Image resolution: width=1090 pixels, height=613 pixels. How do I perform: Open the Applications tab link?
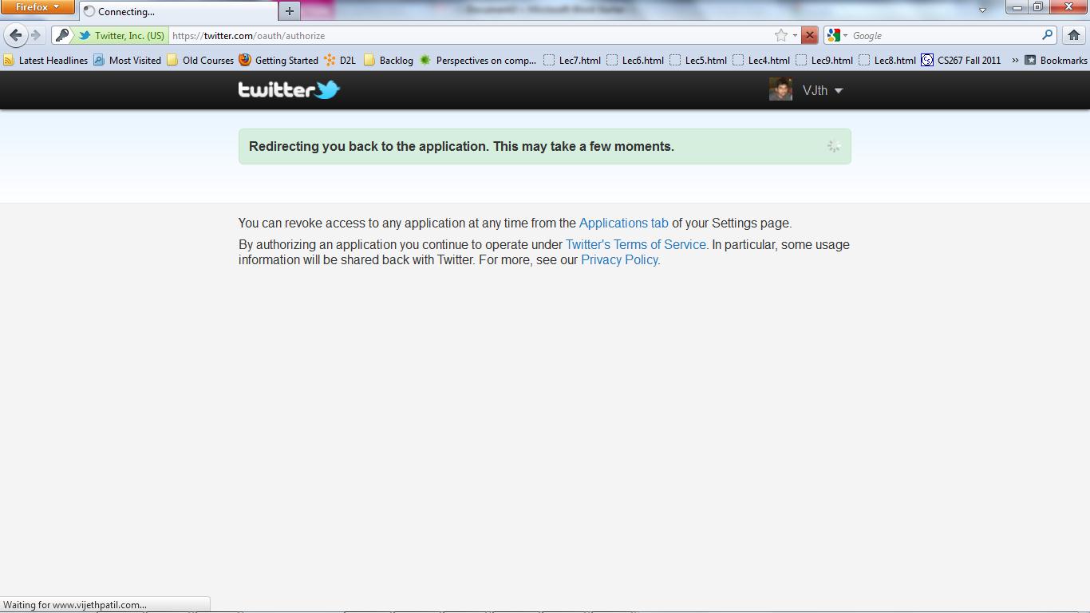(624, 223)
